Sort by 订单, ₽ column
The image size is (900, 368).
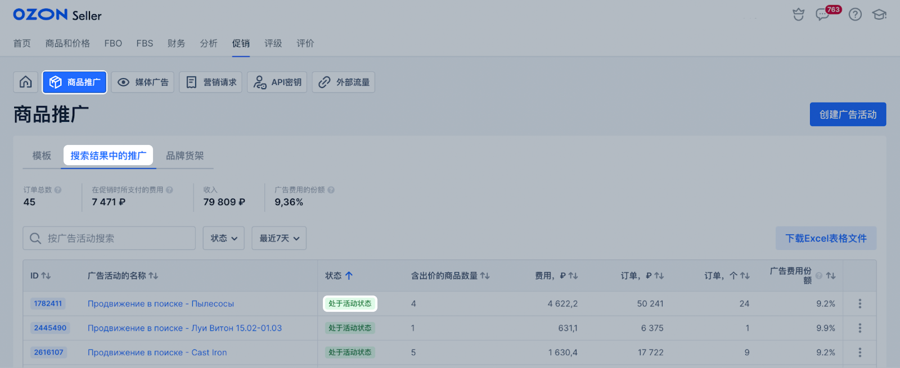point(659,276)
